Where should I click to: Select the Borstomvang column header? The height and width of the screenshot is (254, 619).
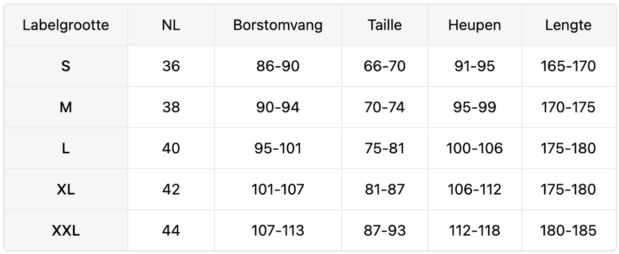tap(278, 25)
